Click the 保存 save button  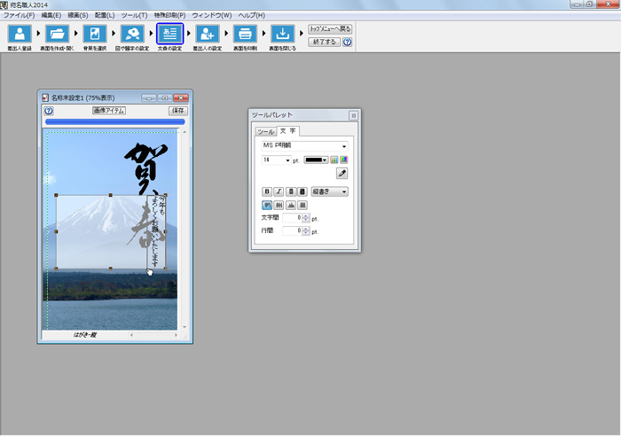(x=177, y=111)
